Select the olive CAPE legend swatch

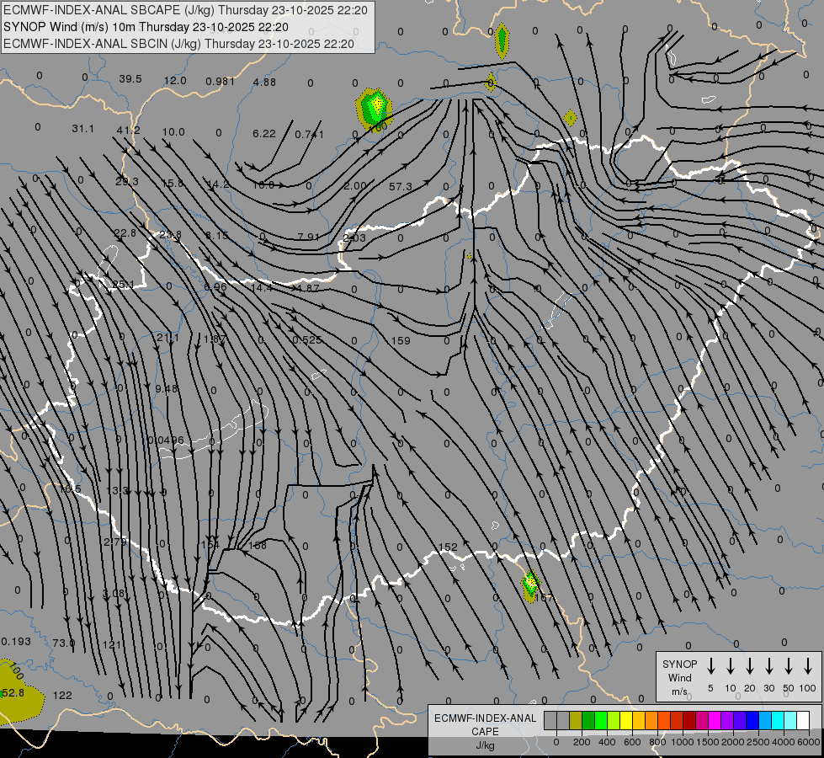576,720
